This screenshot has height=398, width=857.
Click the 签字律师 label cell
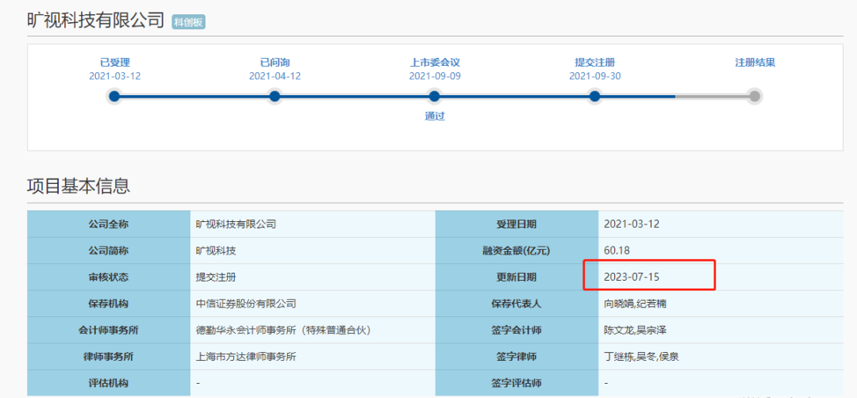coord(517,357)
